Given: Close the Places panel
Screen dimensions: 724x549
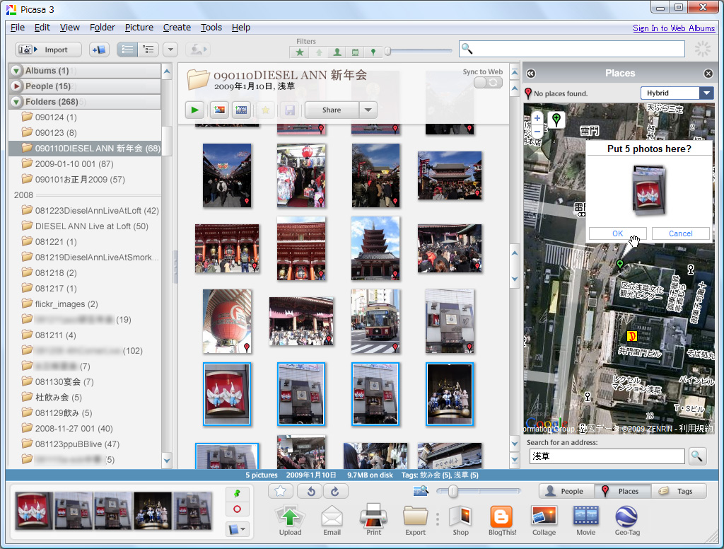Looking at the screenshot, I should pos(708,74).
